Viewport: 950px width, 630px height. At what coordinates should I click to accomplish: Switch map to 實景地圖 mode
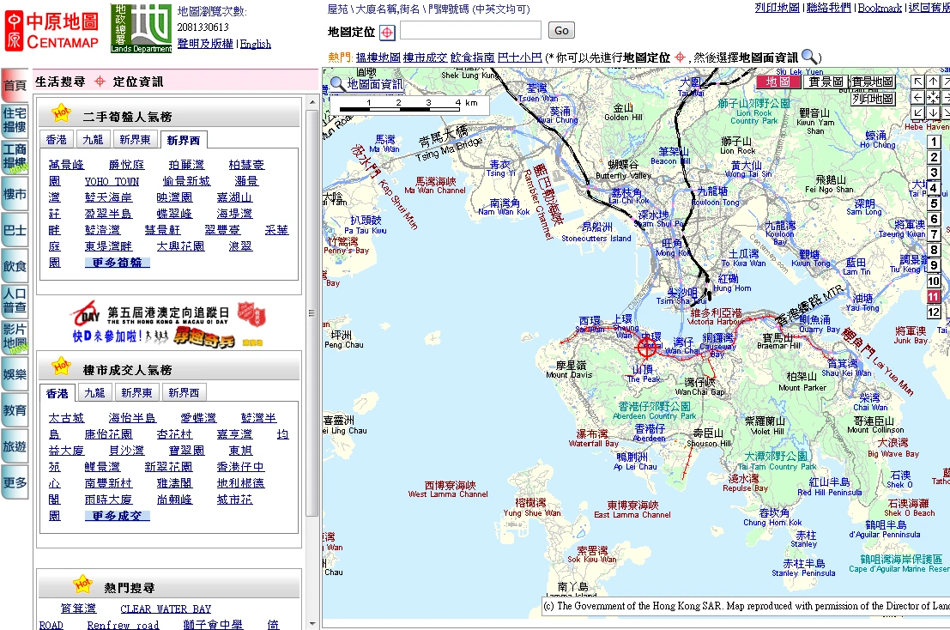pos(873,82)
